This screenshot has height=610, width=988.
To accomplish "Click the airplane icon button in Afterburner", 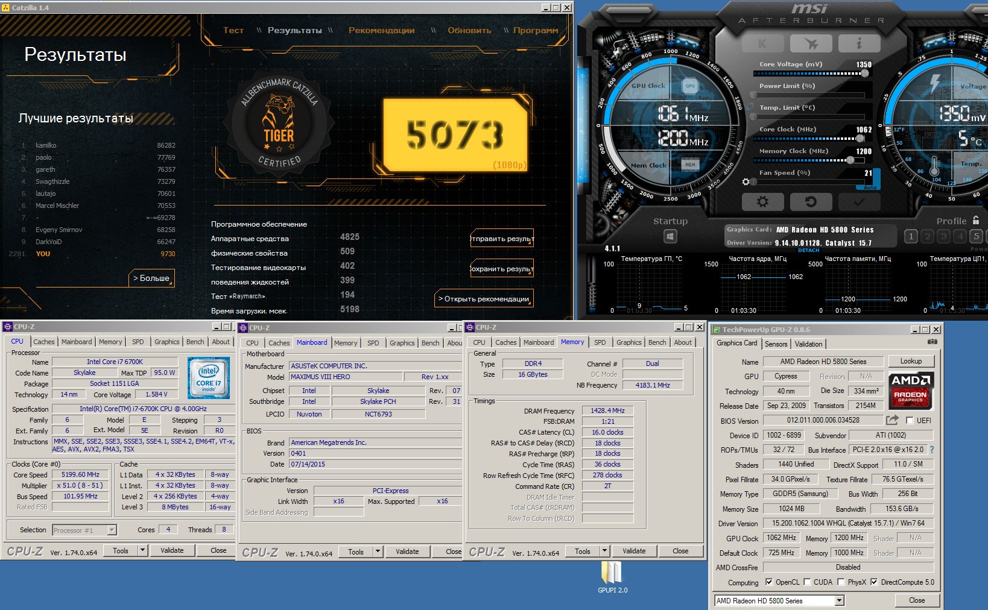I will pyautogui.click(x=811, y=43).
